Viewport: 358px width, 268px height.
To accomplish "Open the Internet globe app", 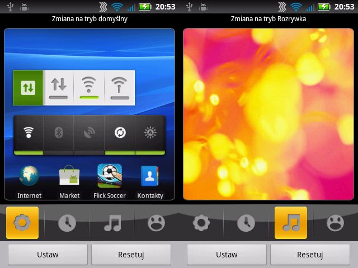I will click(29, 182).
